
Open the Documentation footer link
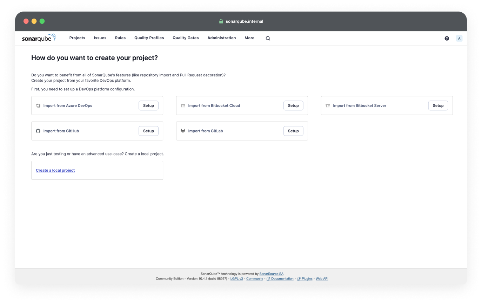[282, 278]
